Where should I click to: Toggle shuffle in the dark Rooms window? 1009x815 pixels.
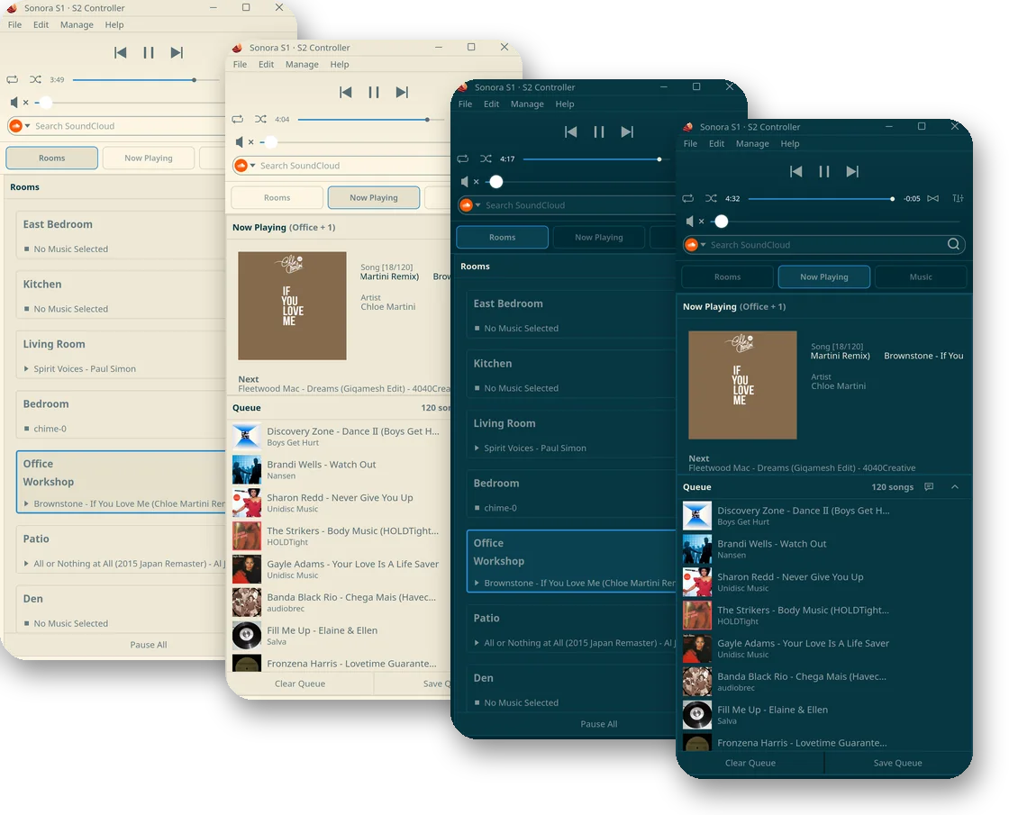tap(486, 158)
